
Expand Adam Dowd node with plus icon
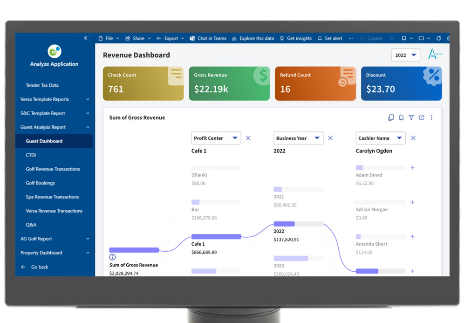click(x=413, y=168)
